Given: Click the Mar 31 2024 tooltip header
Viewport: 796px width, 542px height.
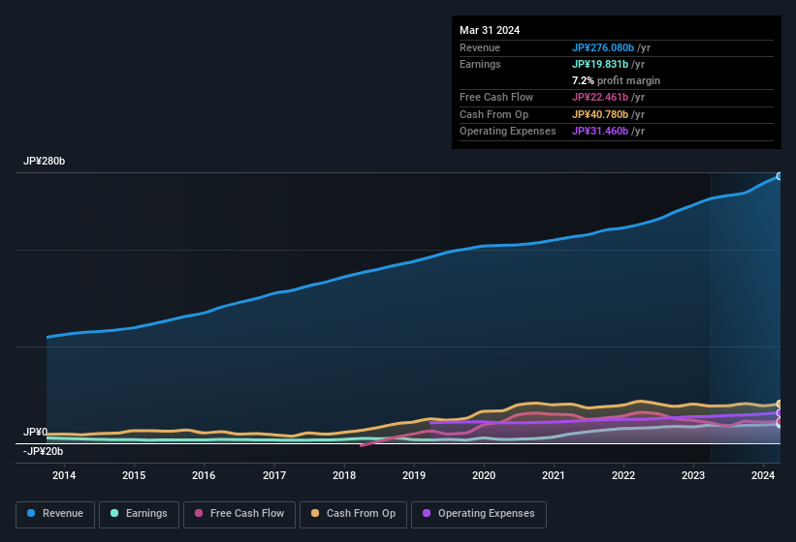Looking at the screenshot, I should (490, 30).
